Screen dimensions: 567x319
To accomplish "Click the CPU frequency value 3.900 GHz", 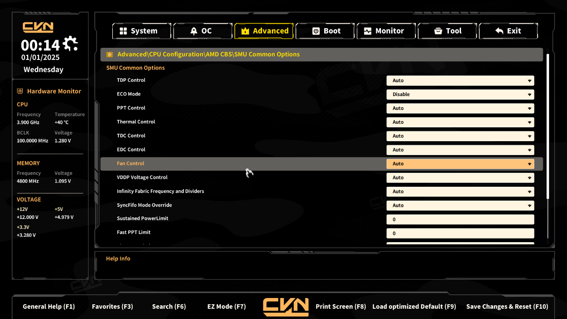I will click(x=28, y=122).
